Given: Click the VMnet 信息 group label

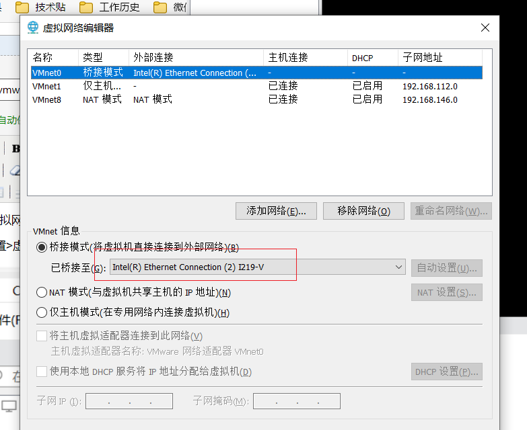Looking at the screenshot, I should [56, 231].
